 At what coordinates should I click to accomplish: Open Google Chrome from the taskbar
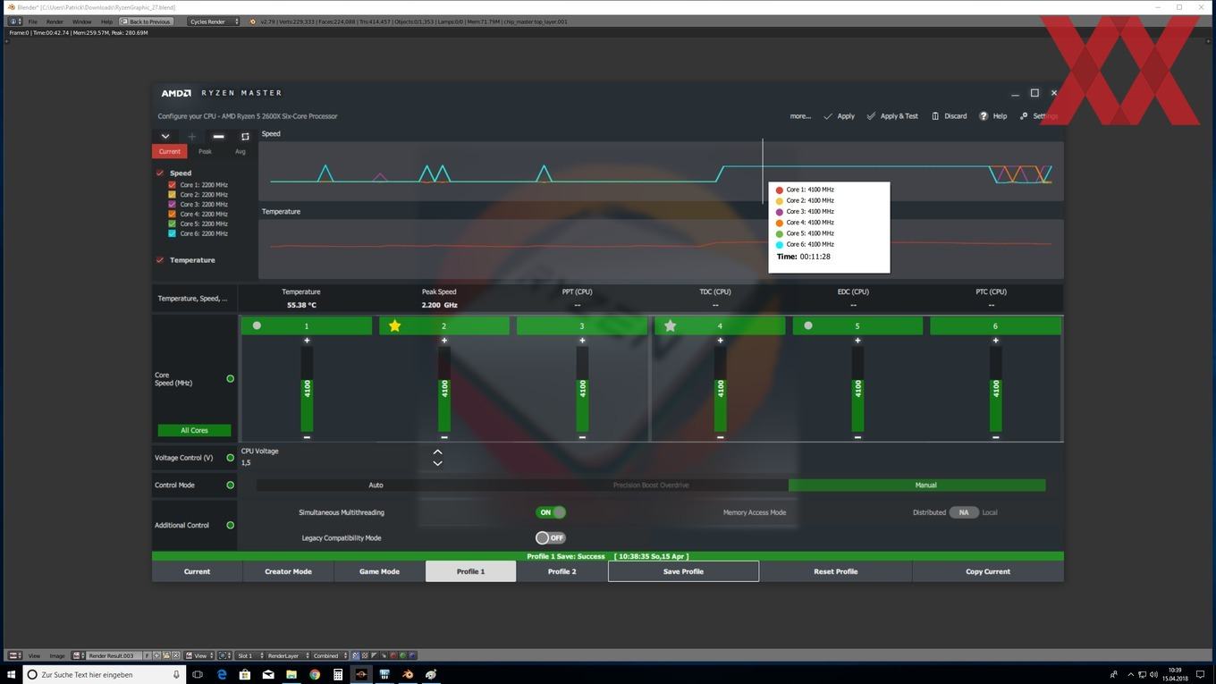click(315, 674)
